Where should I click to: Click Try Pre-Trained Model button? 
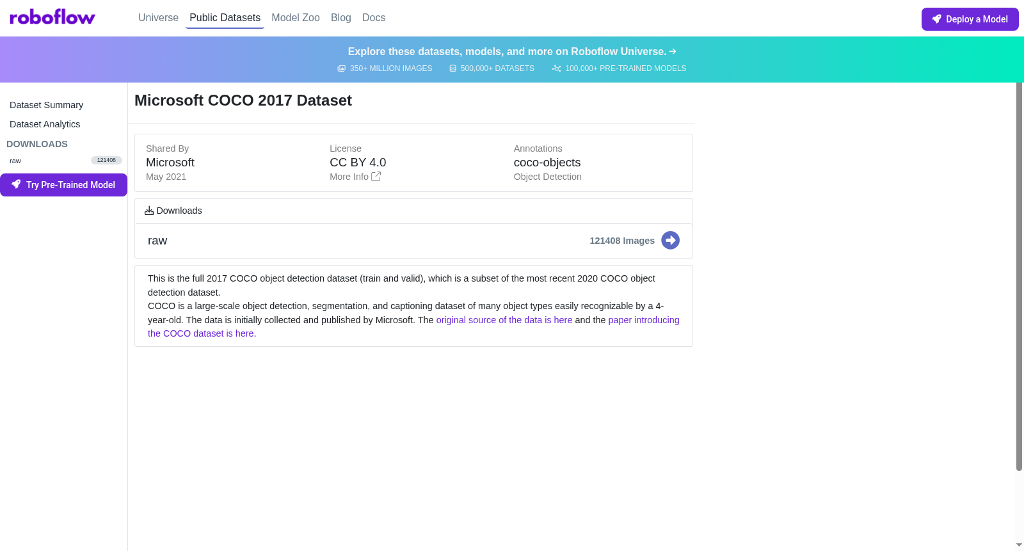click(x=63, y=185)
